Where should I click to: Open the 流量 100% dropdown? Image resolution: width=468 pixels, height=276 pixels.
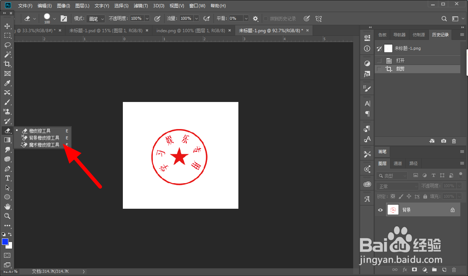point(196,18)
